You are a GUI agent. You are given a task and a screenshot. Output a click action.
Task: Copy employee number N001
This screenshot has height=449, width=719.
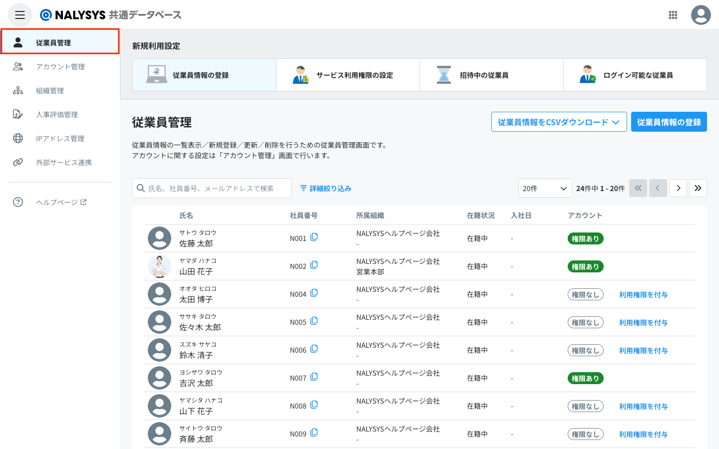(314, 237)
